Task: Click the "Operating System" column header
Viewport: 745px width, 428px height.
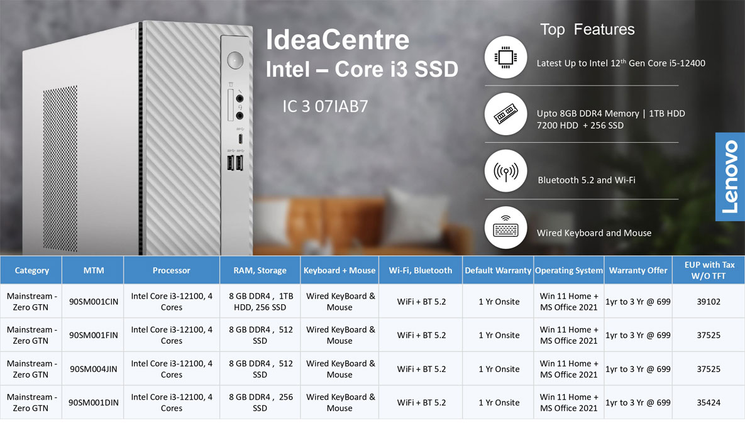Action: 569,270
